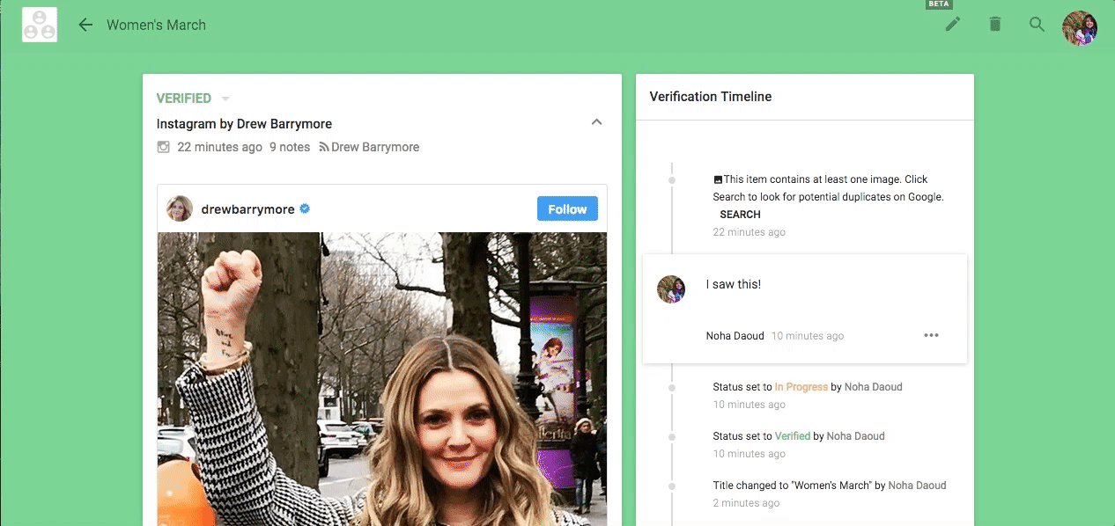Click the Women's March page title
The width and height of the screenshot is (1115, 526).
(156, 25)
